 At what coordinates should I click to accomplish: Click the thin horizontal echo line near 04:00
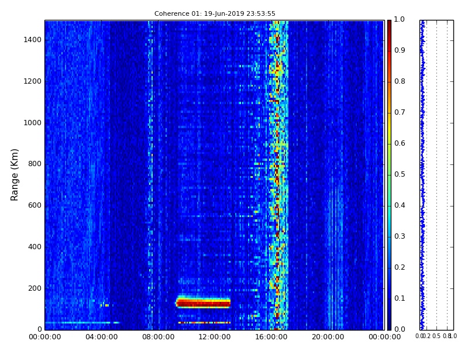click(x=82, y=323)
